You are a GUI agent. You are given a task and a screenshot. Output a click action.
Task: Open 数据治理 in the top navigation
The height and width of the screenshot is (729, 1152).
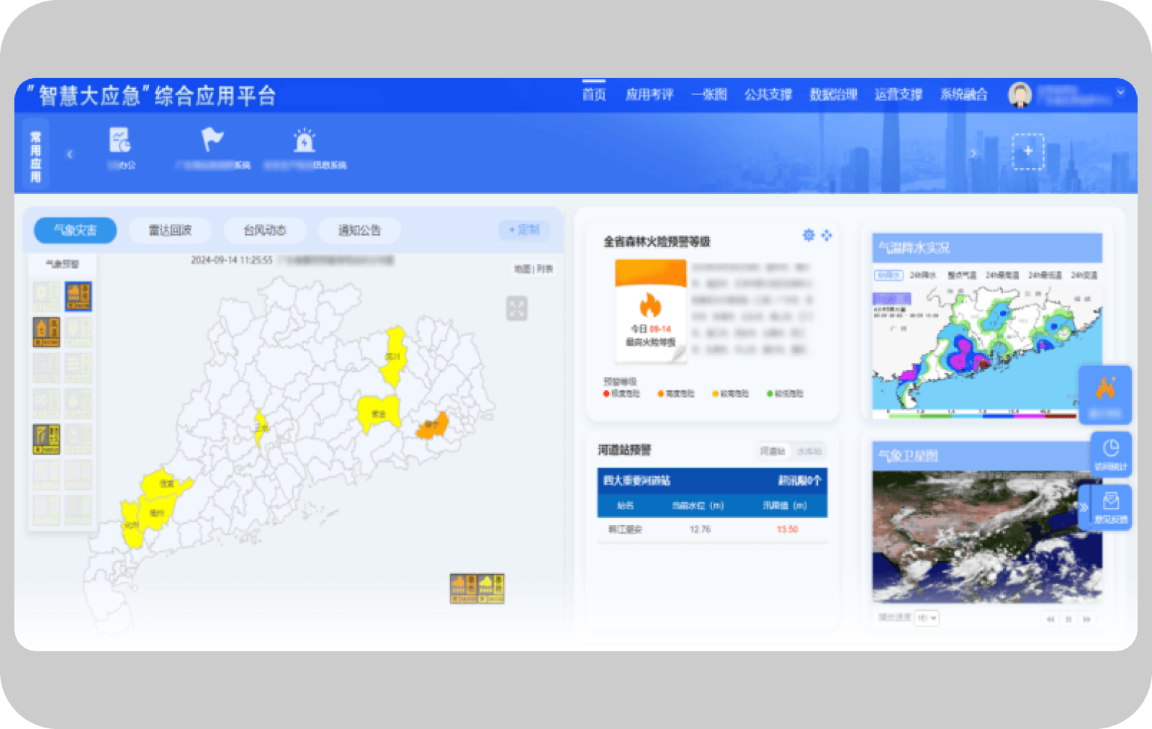(x=834, y=94)
